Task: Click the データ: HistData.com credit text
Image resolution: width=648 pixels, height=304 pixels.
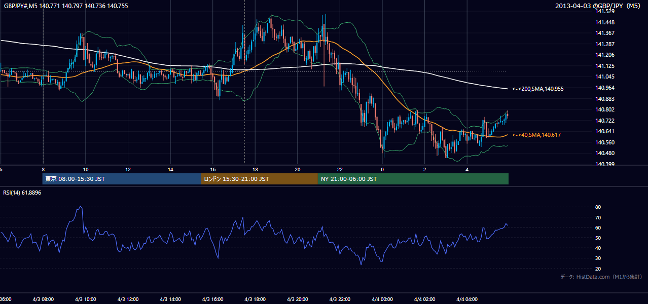Action: pos(601,277)
